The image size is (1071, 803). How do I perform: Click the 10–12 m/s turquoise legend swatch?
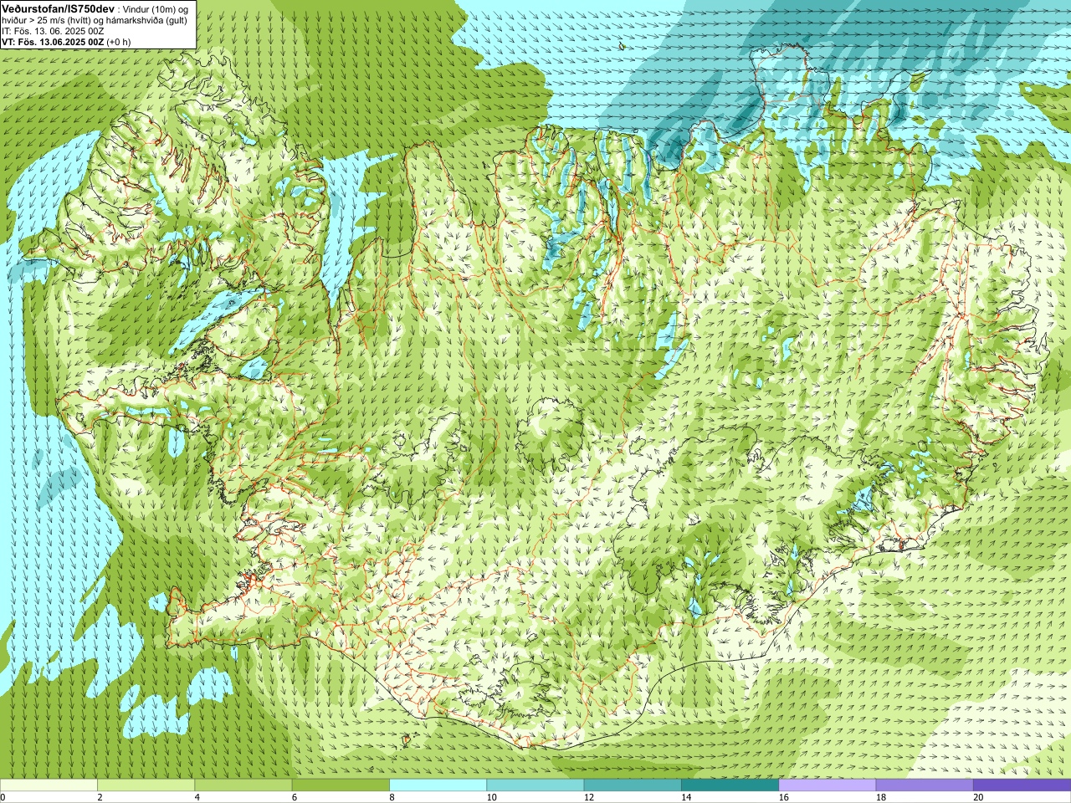[535, 785]
